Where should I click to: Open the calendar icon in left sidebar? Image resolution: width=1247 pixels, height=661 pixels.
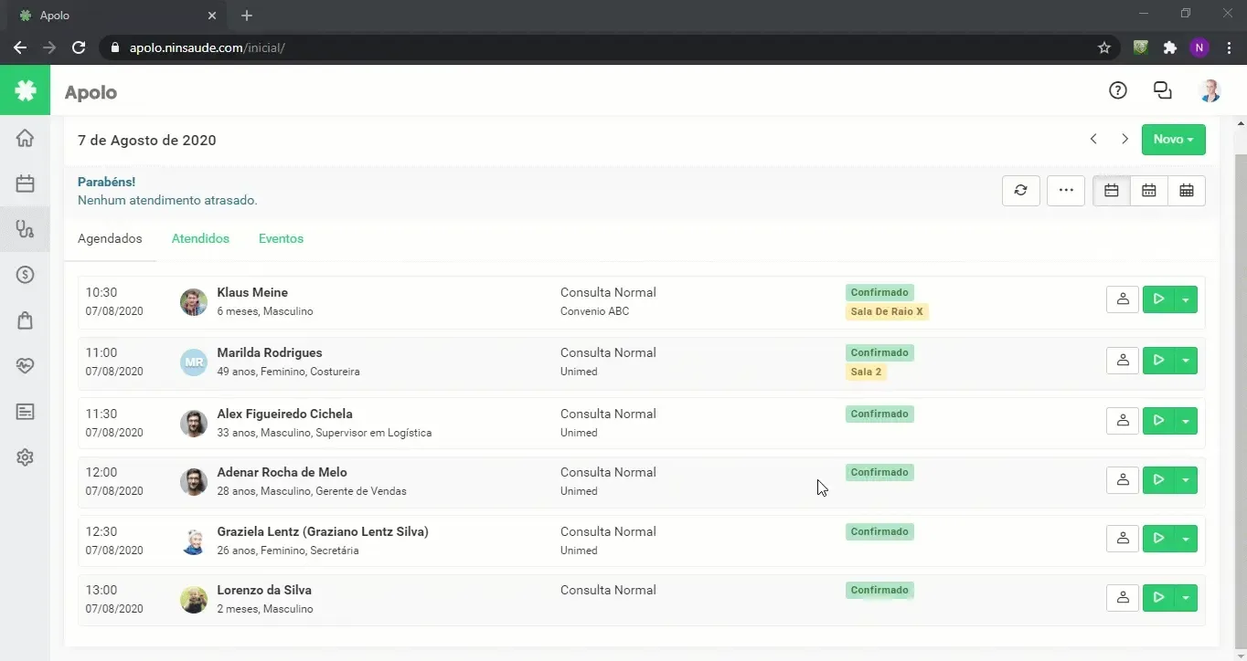[25, 184]
